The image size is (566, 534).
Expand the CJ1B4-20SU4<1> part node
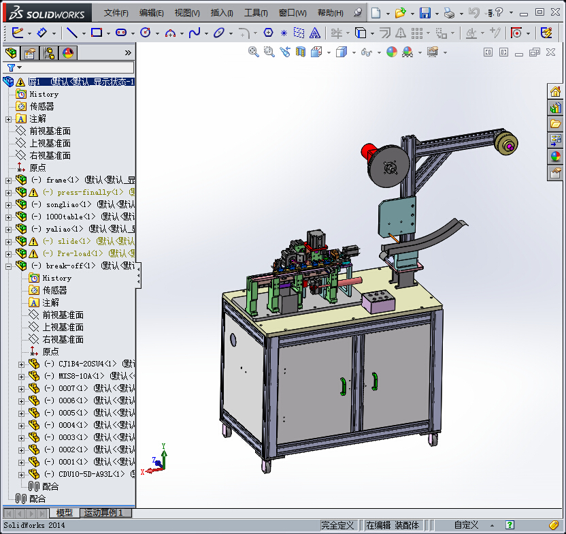point(21,364)
